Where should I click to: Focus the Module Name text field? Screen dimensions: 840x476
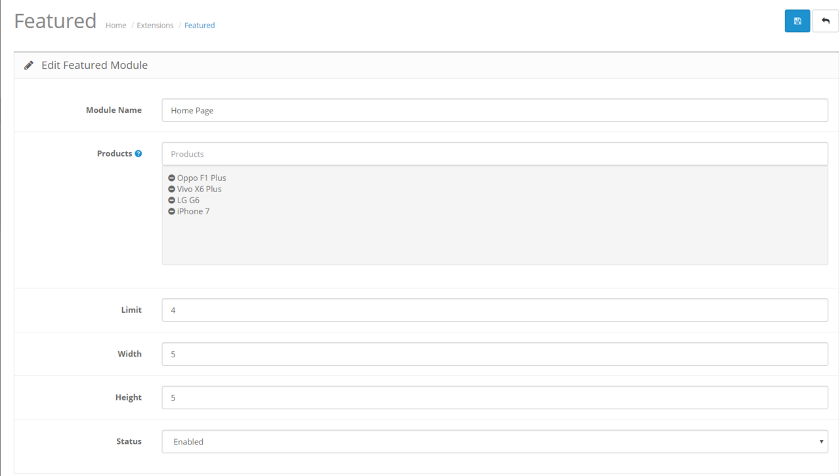click(494, 111)
